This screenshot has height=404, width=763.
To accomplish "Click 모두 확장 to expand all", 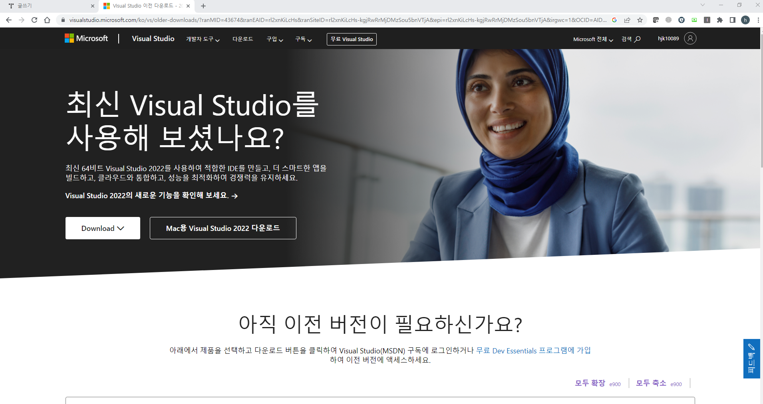I will point(590,383).
